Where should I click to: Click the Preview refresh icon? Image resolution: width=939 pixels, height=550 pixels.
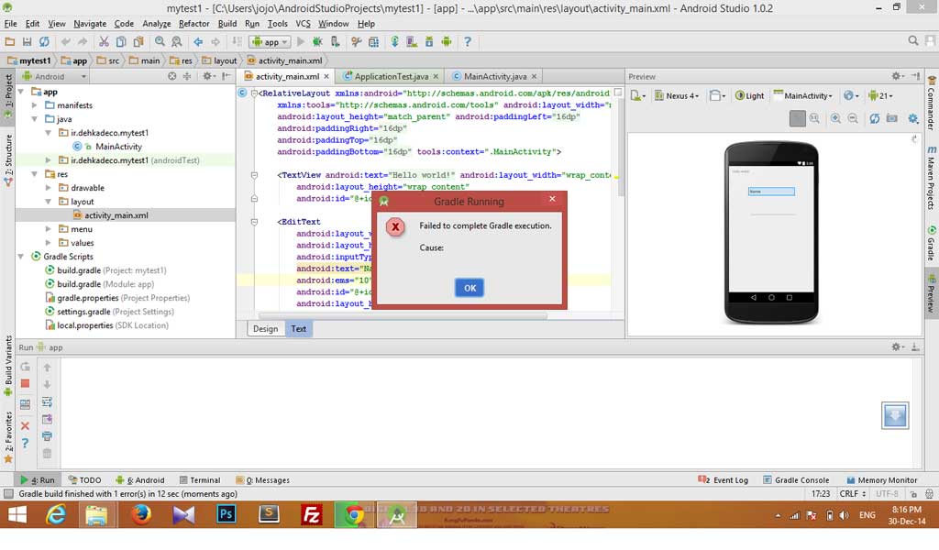pyautogui.click(x=874, y=118)
